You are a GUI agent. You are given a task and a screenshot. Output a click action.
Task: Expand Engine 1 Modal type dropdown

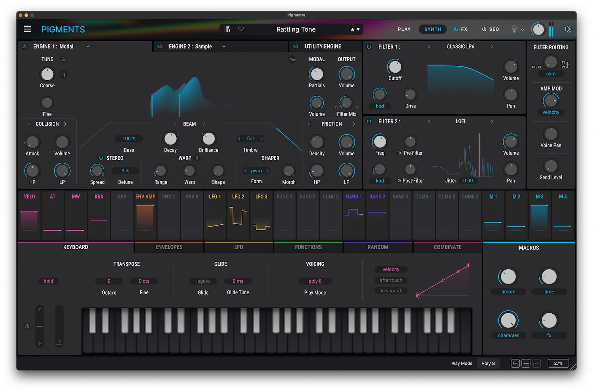pyautogui.click(x=88, y=46)
